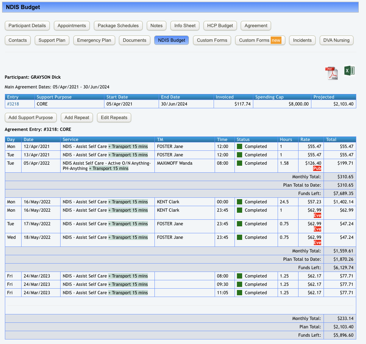Click green status square for 12/Apr/2021 entry

(x=239, y=147)
